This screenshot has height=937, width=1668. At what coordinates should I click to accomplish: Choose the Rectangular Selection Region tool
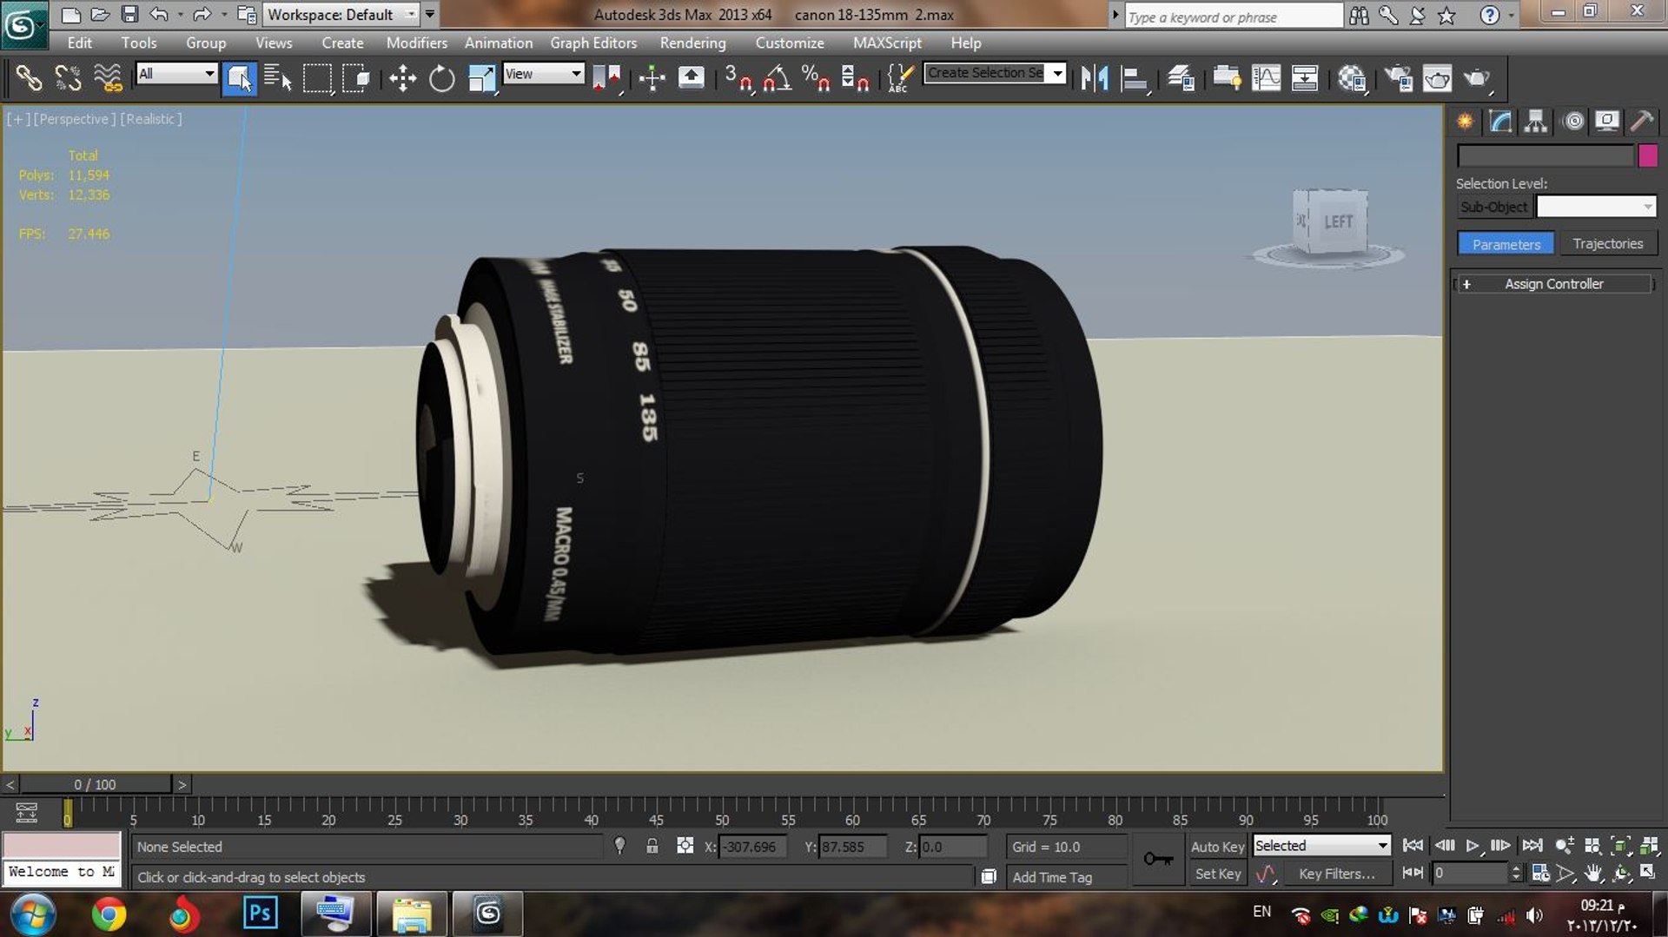click(317, 78)
